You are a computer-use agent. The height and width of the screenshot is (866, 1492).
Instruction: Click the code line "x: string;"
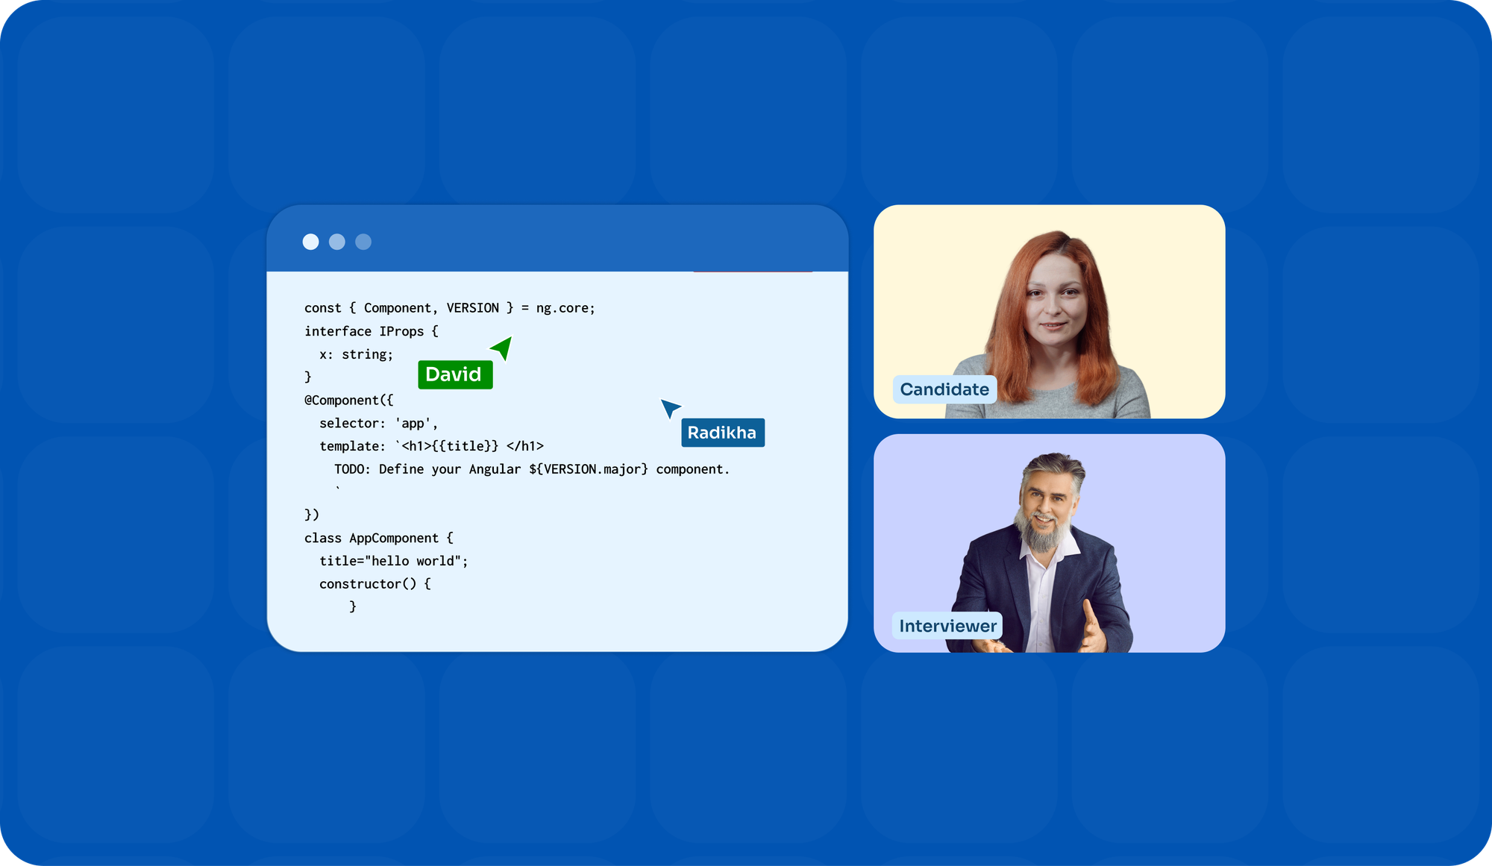tap(357, 354)
